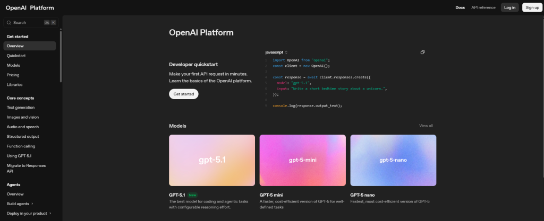Open the gpt-5-mini model card image
The image size is (544, 221).
pos(302,161)
